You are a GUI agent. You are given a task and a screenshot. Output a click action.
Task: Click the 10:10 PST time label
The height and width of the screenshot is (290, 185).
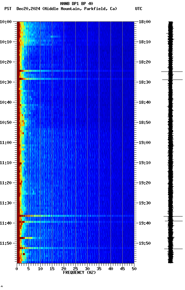coord(6,42)
